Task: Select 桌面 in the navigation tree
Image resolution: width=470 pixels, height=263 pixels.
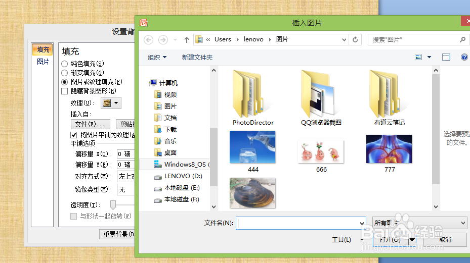Action: point(165,152)
